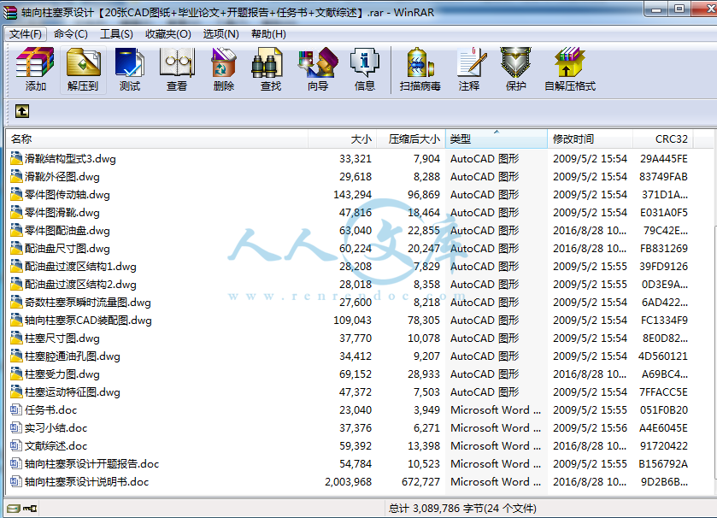Select file 滑靴外径图.dwg
Viewport: 717px width, 518px height.
pos(62,176)
